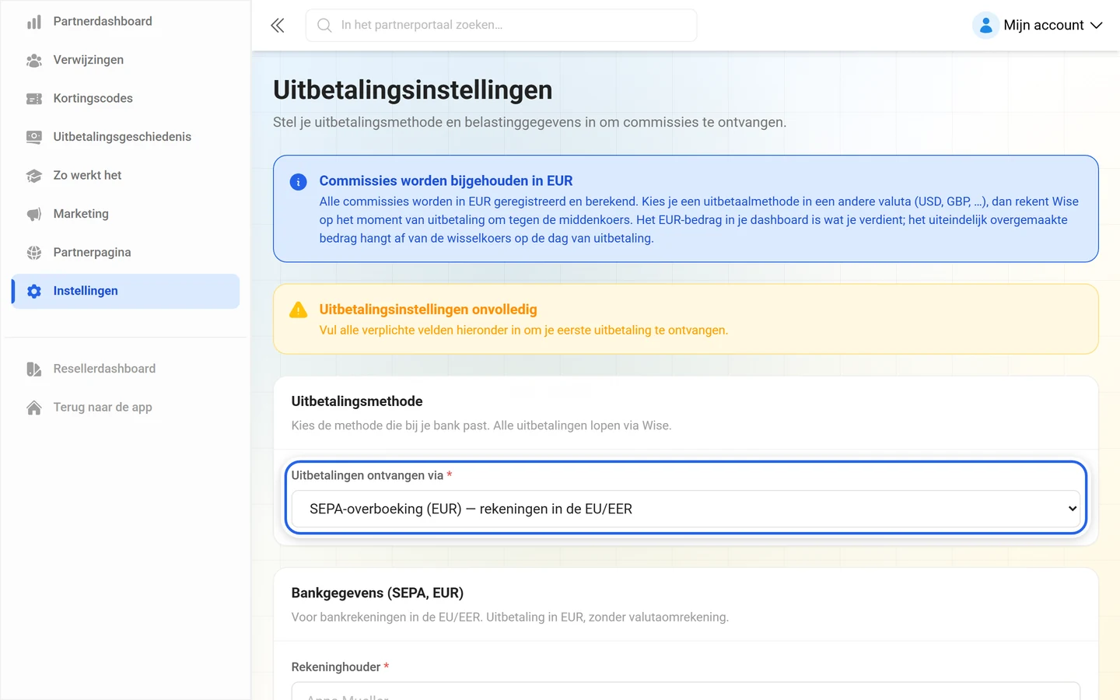Click the Partnerpagina globe icon
Viewport: 1120px width, 700px height.
tap(34, 253)
